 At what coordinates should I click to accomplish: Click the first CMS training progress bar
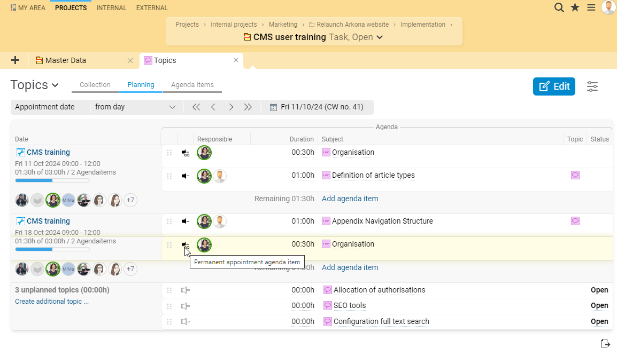coord(52,180)
